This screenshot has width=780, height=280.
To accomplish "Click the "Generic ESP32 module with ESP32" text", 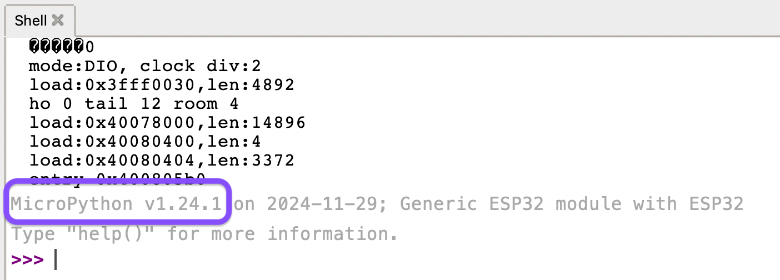I will [572, 204].
